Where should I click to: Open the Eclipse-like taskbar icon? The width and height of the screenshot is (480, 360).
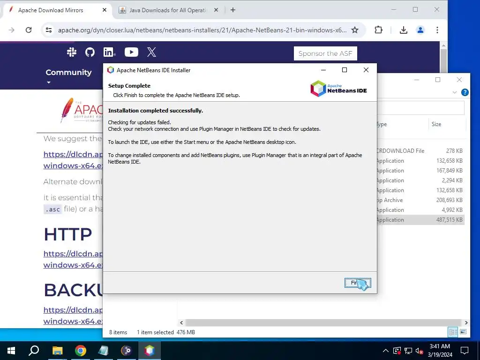tap(127, 351)
